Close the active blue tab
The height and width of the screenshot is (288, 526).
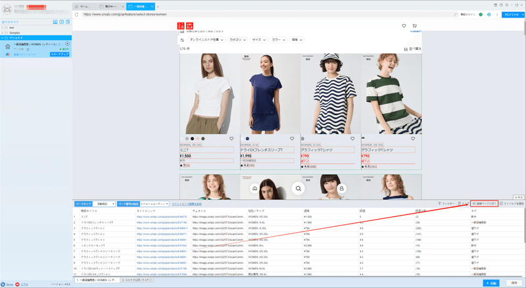pos(153,7)
